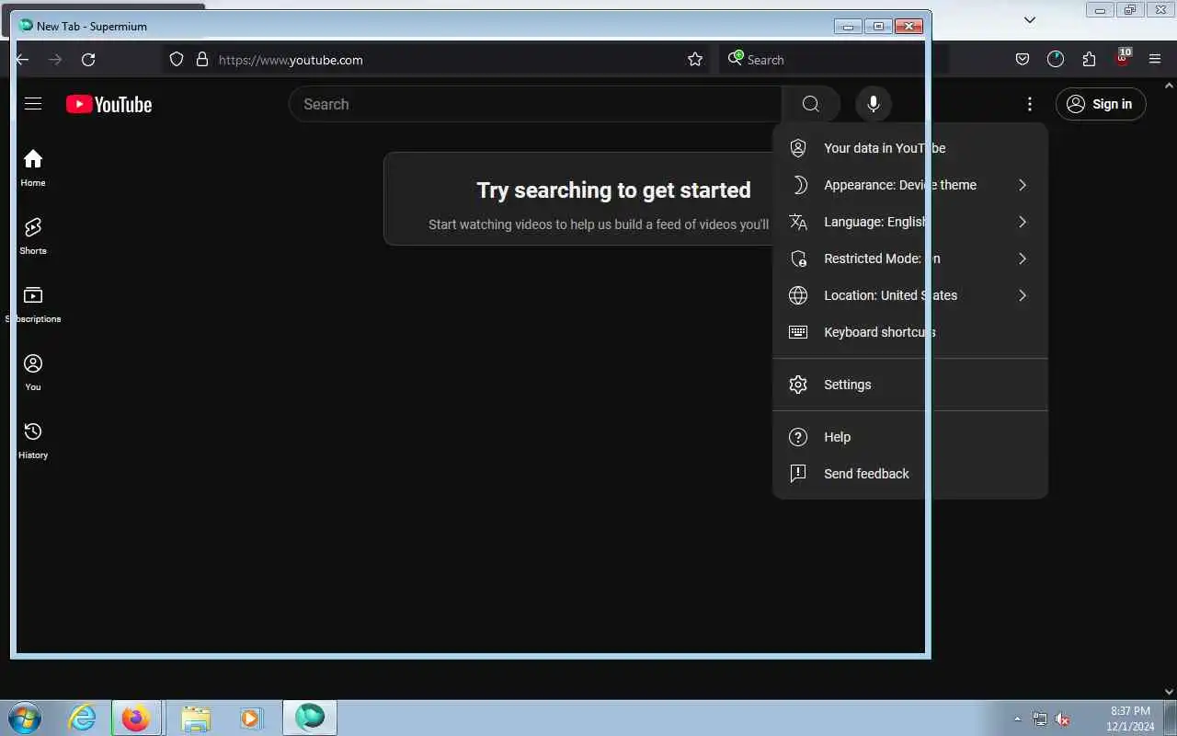Choose Help in the menu

click(910, 437)
